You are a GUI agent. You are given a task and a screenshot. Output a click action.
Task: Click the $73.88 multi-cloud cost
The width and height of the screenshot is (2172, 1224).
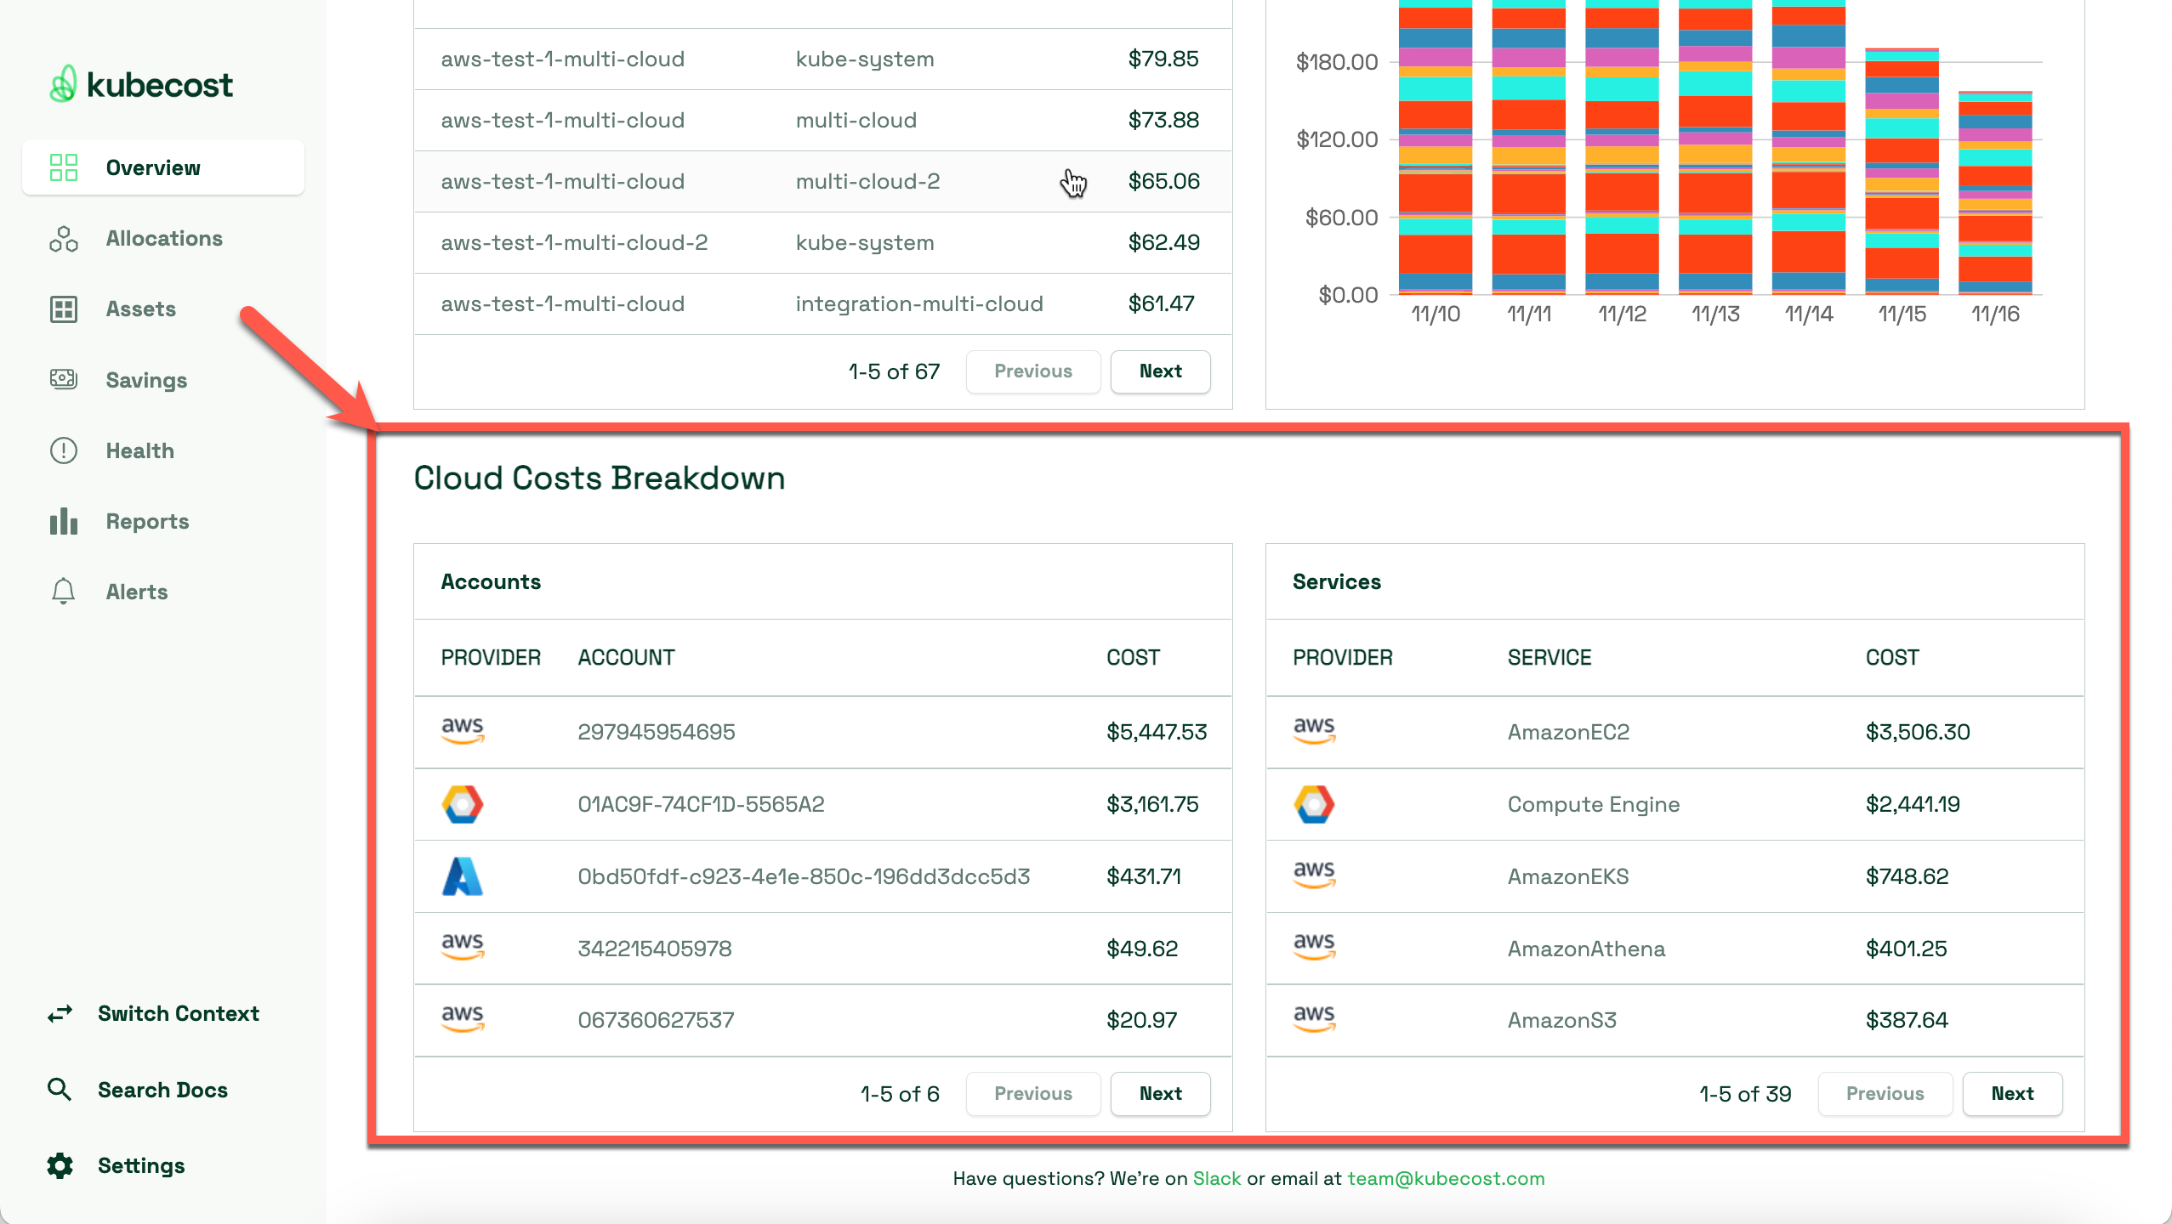point(1163,120)
